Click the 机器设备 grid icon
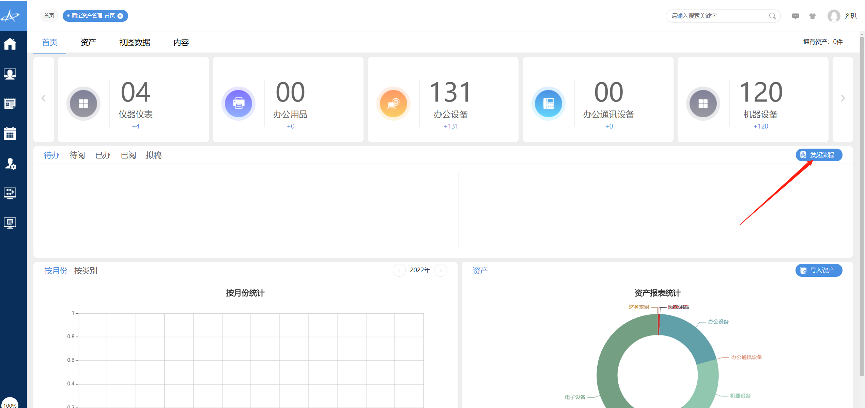Screen dimensions: 865x408 703,103
